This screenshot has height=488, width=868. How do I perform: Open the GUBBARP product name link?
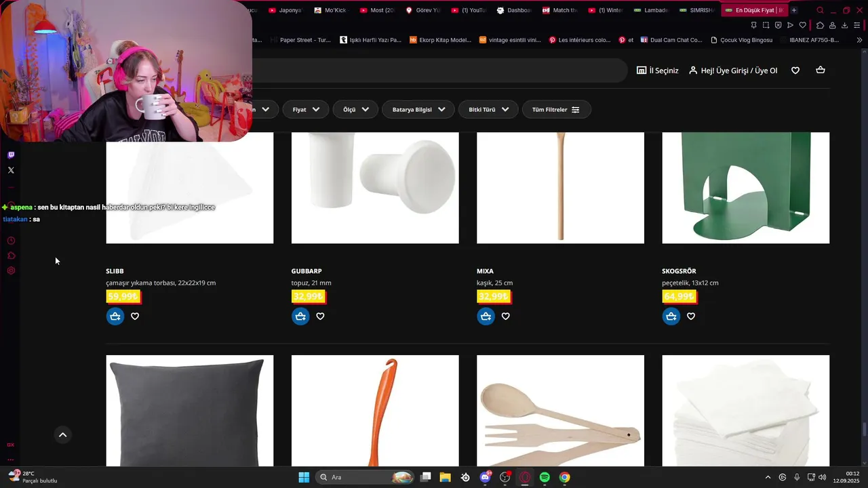307,271
